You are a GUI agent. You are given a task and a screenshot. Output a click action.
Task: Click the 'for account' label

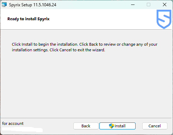(13, 123)
